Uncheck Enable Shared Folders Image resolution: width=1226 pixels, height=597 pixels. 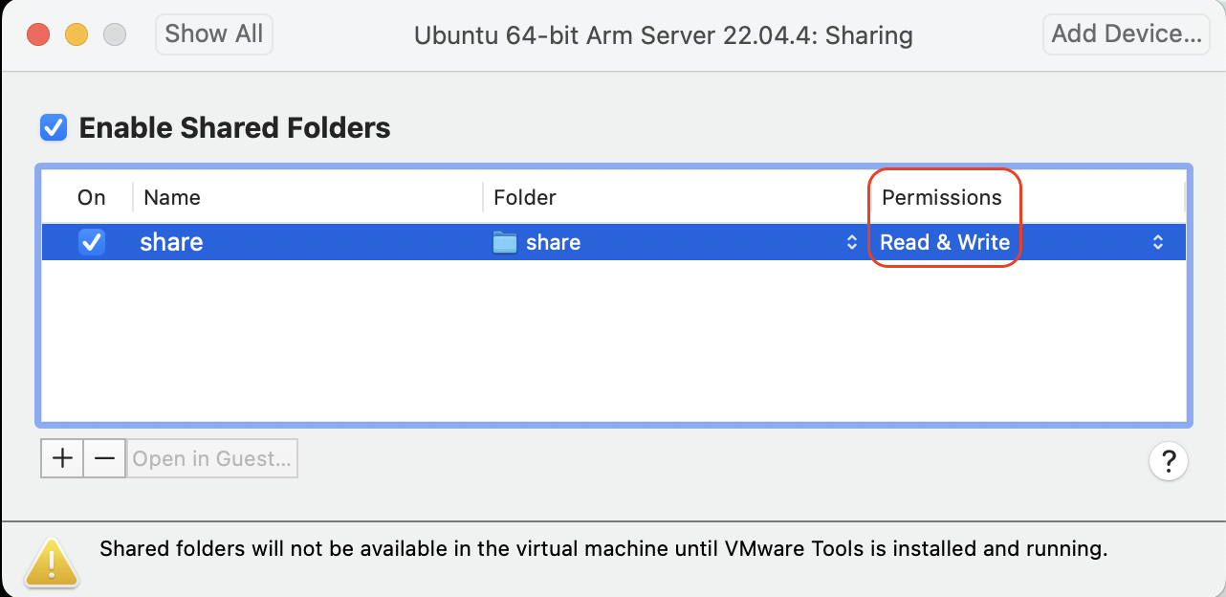point(54,127)
